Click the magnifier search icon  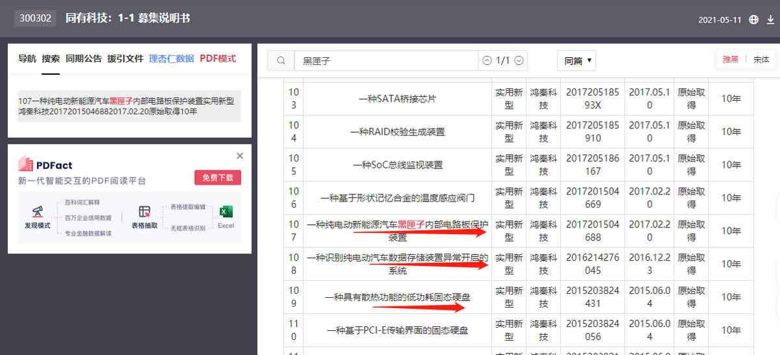[281, 60]
